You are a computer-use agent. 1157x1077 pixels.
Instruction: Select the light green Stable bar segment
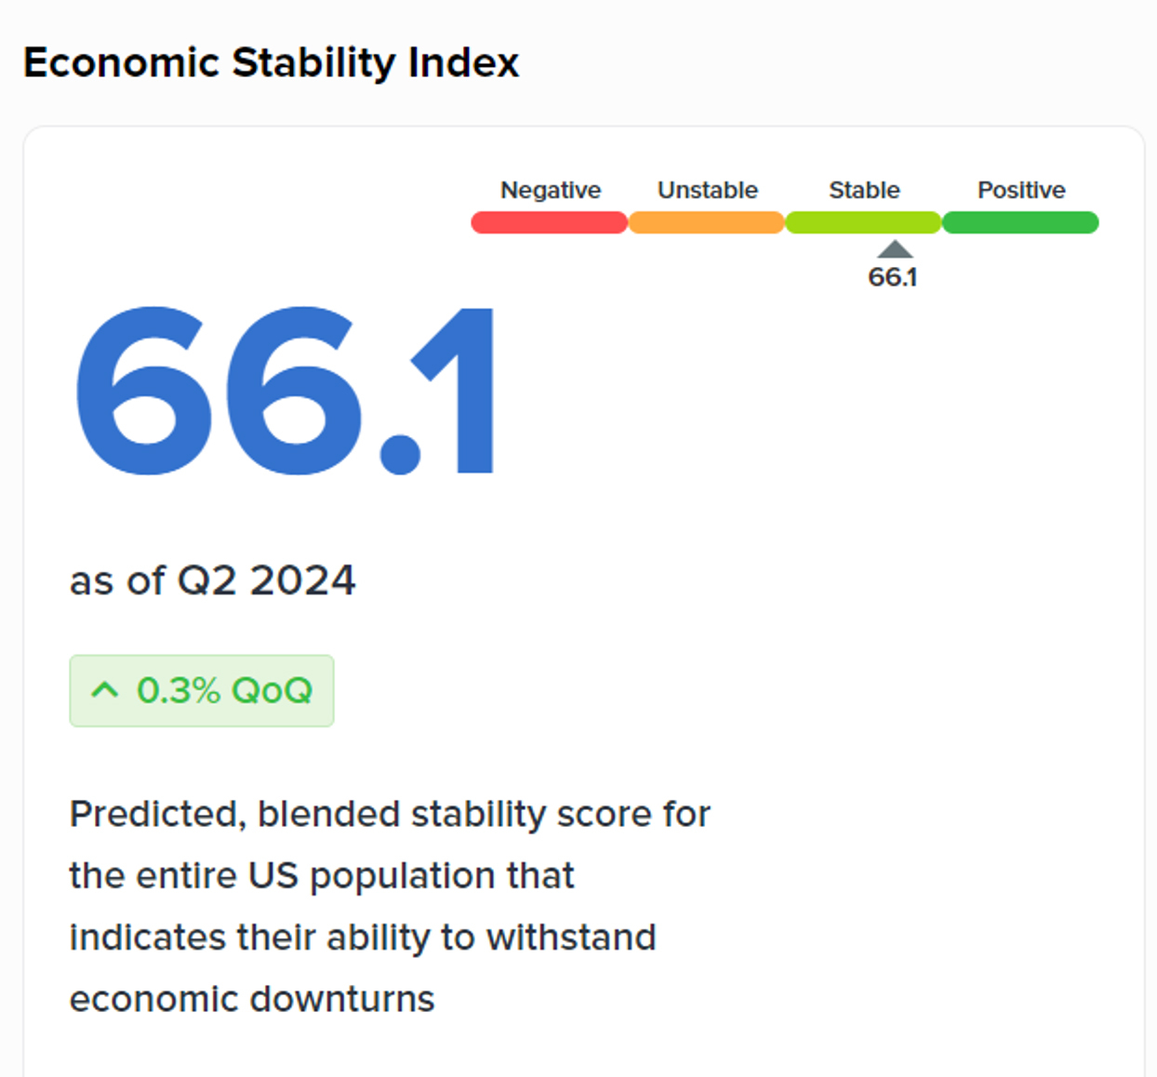[x=863, y=222]
